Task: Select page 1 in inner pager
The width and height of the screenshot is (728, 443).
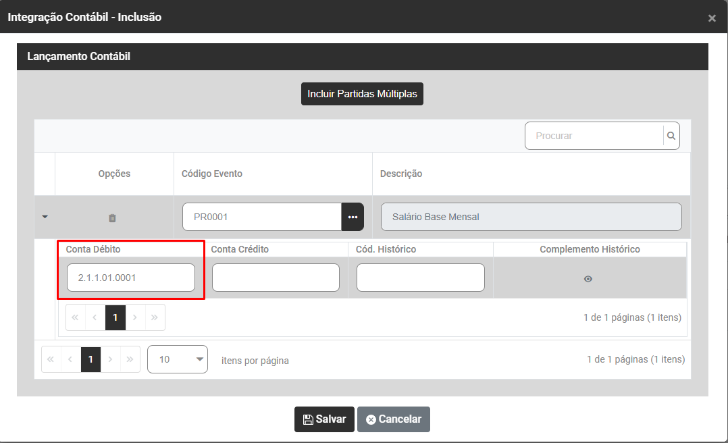Action: click(x=115, y=317)
